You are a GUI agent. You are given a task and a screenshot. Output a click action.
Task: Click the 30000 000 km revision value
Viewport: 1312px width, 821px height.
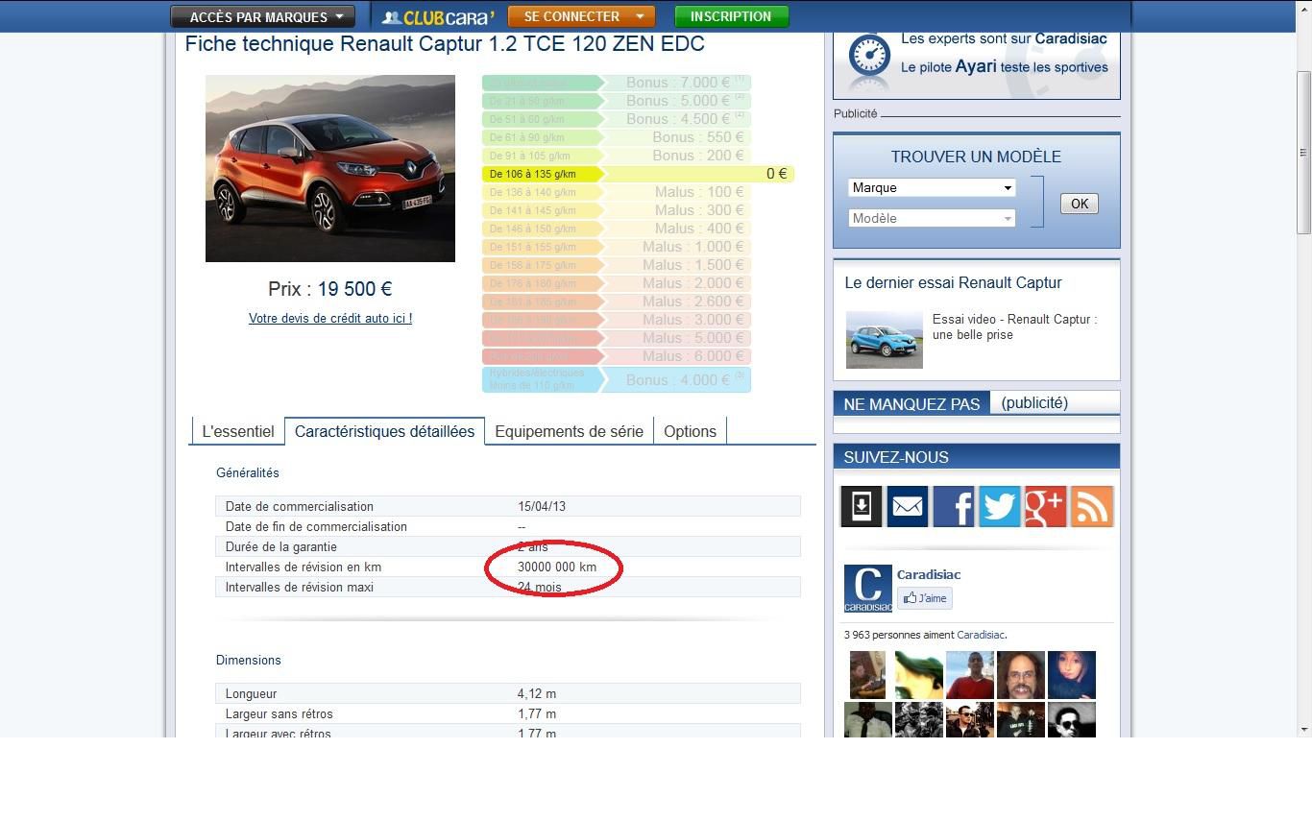557,567
